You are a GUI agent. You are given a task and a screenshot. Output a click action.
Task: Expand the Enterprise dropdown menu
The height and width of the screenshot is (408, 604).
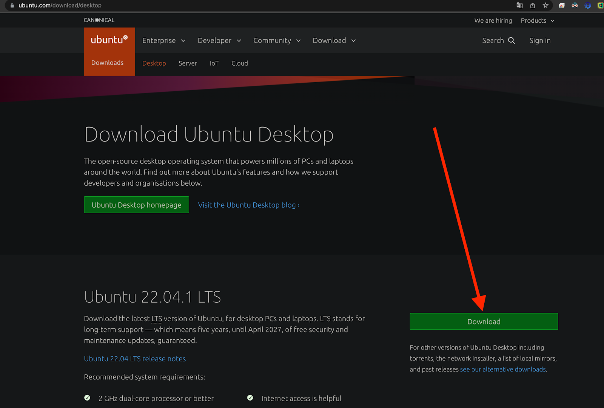164,40
